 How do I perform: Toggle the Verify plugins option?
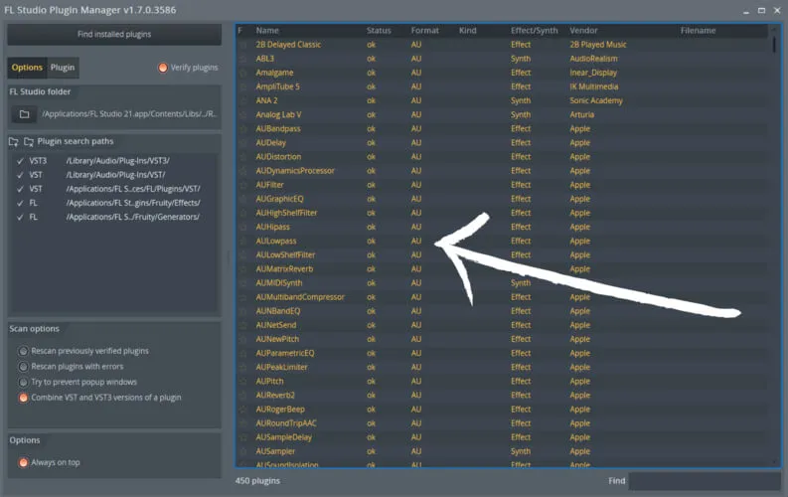pos(163,68)
